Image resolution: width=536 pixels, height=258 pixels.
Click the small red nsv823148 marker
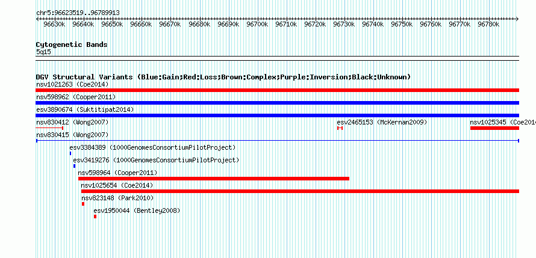click(x=83, y=204)
